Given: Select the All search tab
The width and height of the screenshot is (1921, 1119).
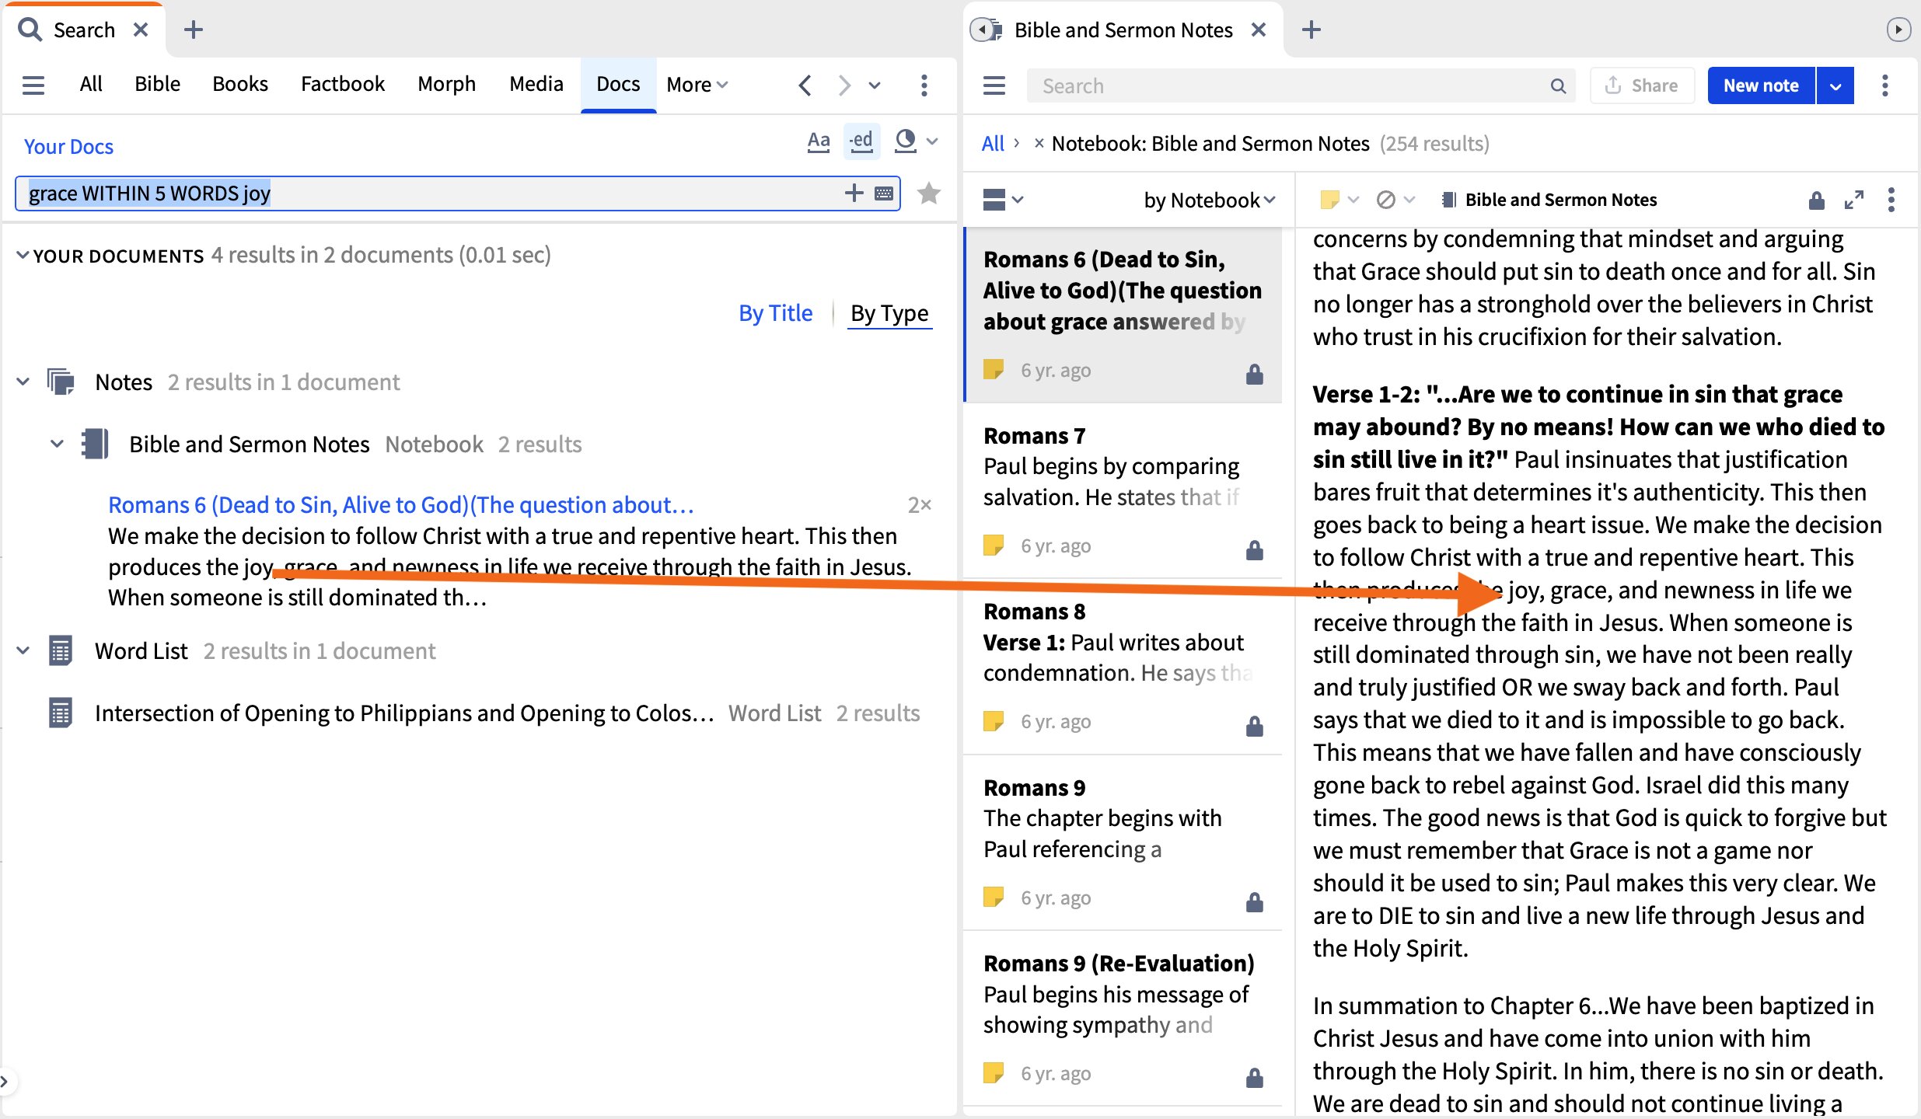Looking at the screenshot, I should click(x=91, y=84).
